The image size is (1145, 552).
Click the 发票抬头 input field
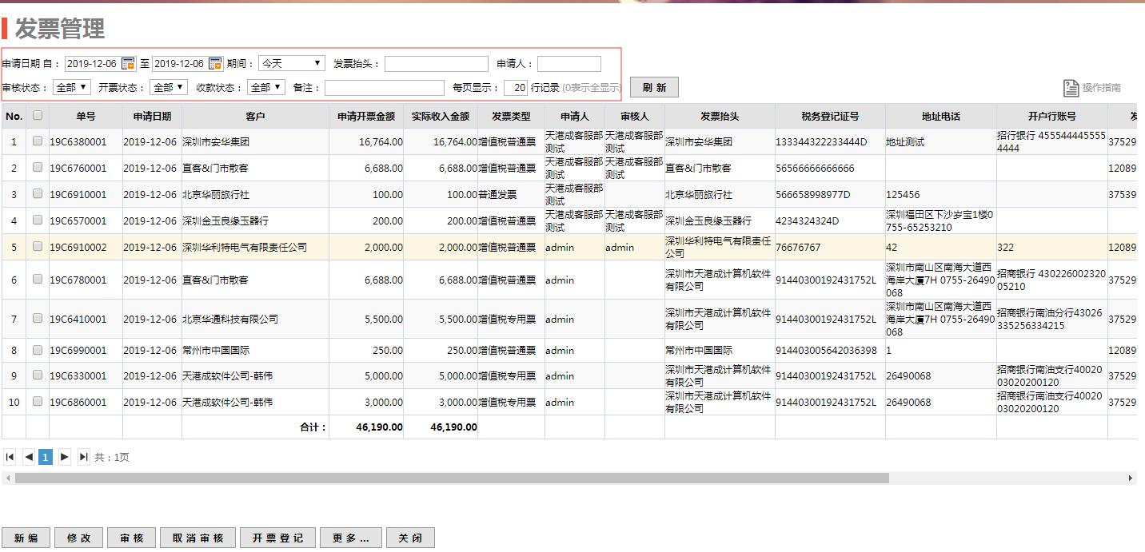436,64
